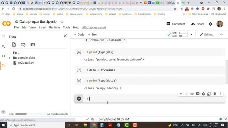Open Calculator from taskbar

click(x=102, y=125)
